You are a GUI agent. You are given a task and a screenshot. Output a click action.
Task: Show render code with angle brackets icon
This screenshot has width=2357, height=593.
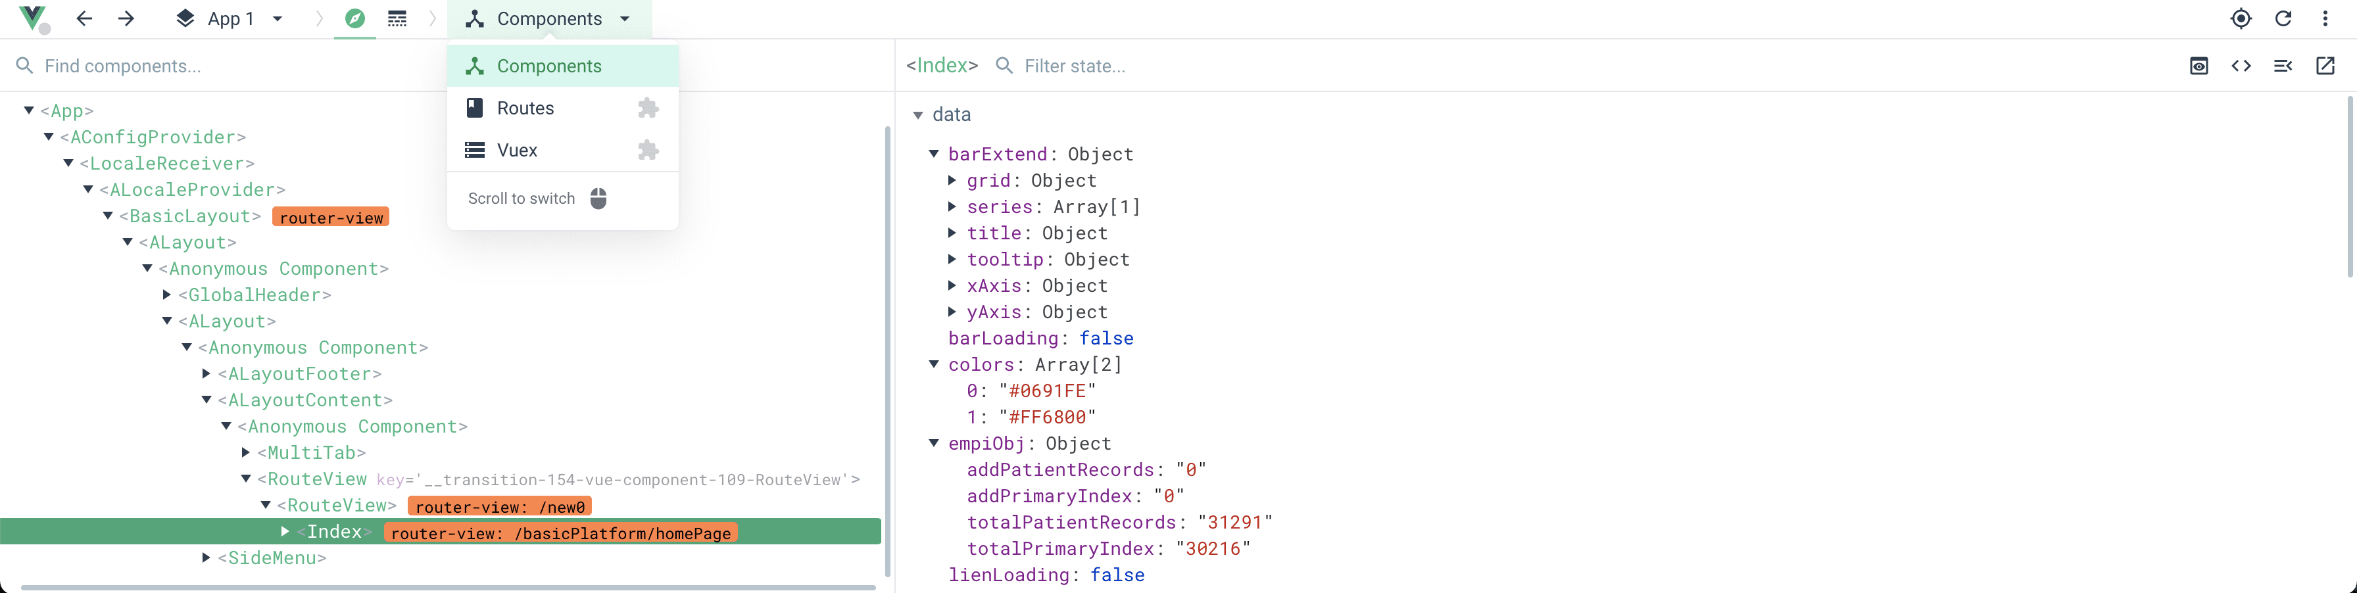pos(2241,66)
